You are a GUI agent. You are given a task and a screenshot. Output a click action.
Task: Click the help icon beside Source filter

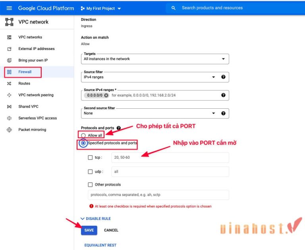(223, 77)
